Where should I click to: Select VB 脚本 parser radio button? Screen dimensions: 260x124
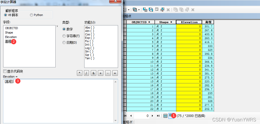tap(6, 15)
